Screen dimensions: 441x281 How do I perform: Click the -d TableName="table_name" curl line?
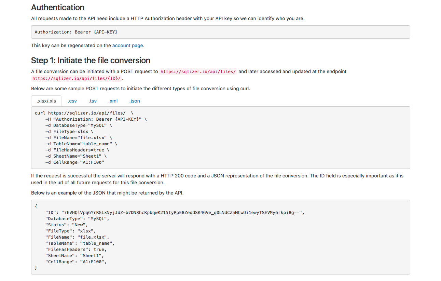81,144
